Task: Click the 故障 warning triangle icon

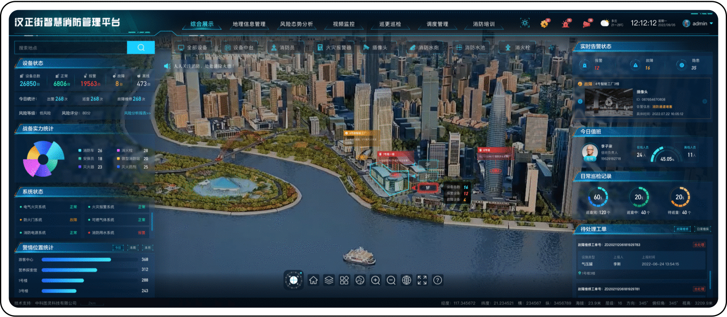Action: click(635, 65)
